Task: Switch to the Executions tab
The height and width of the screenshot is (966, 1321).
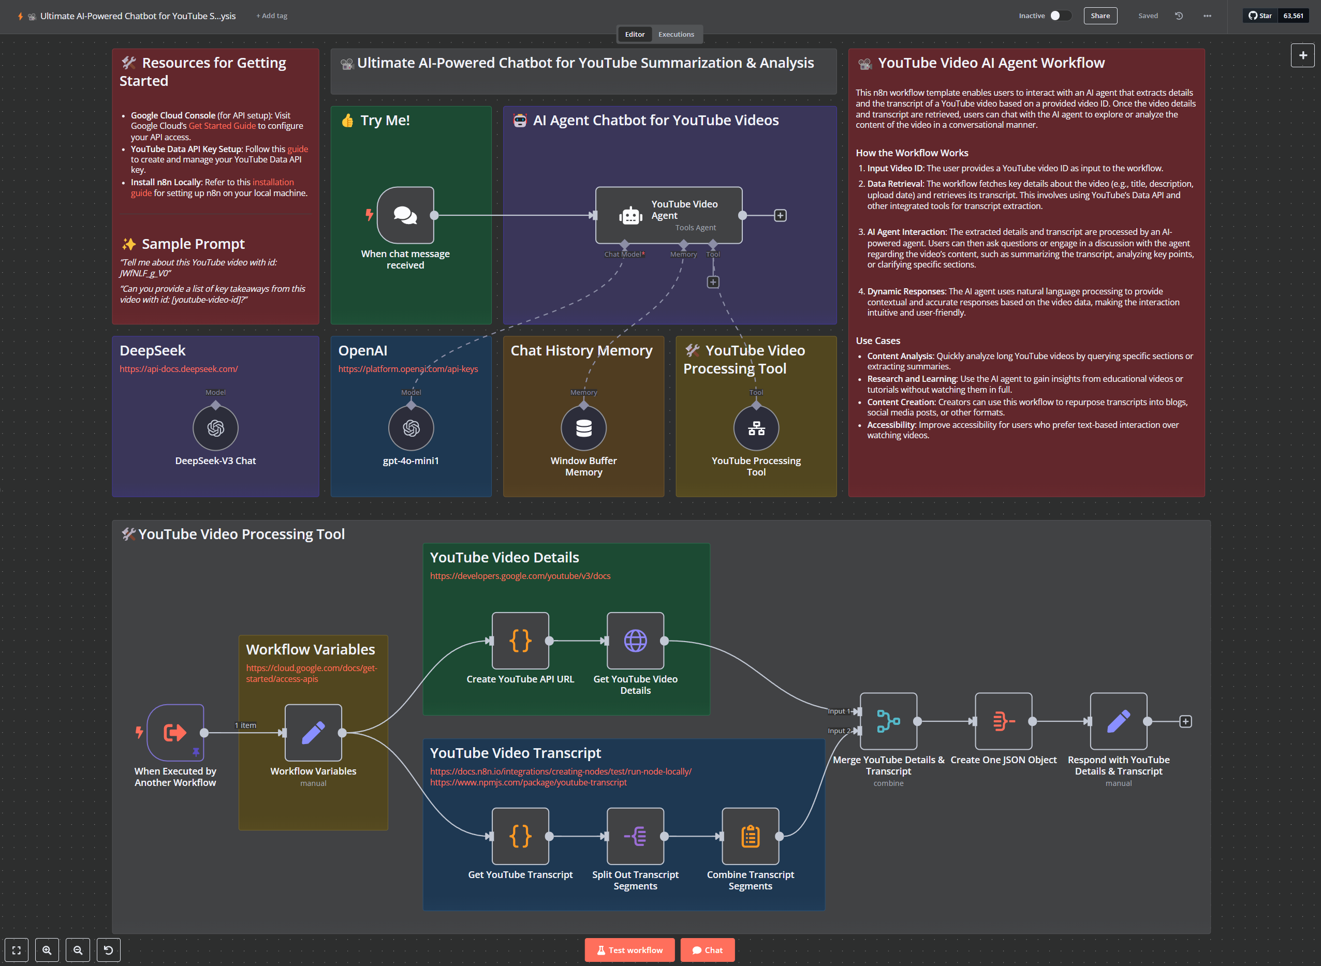Action: coord(676,34)
